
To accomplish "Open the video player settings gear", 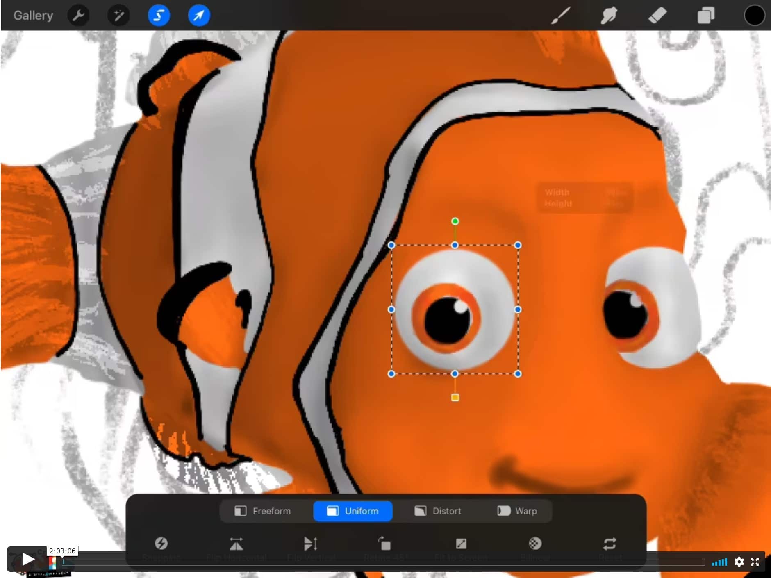I will click(739, 562).
